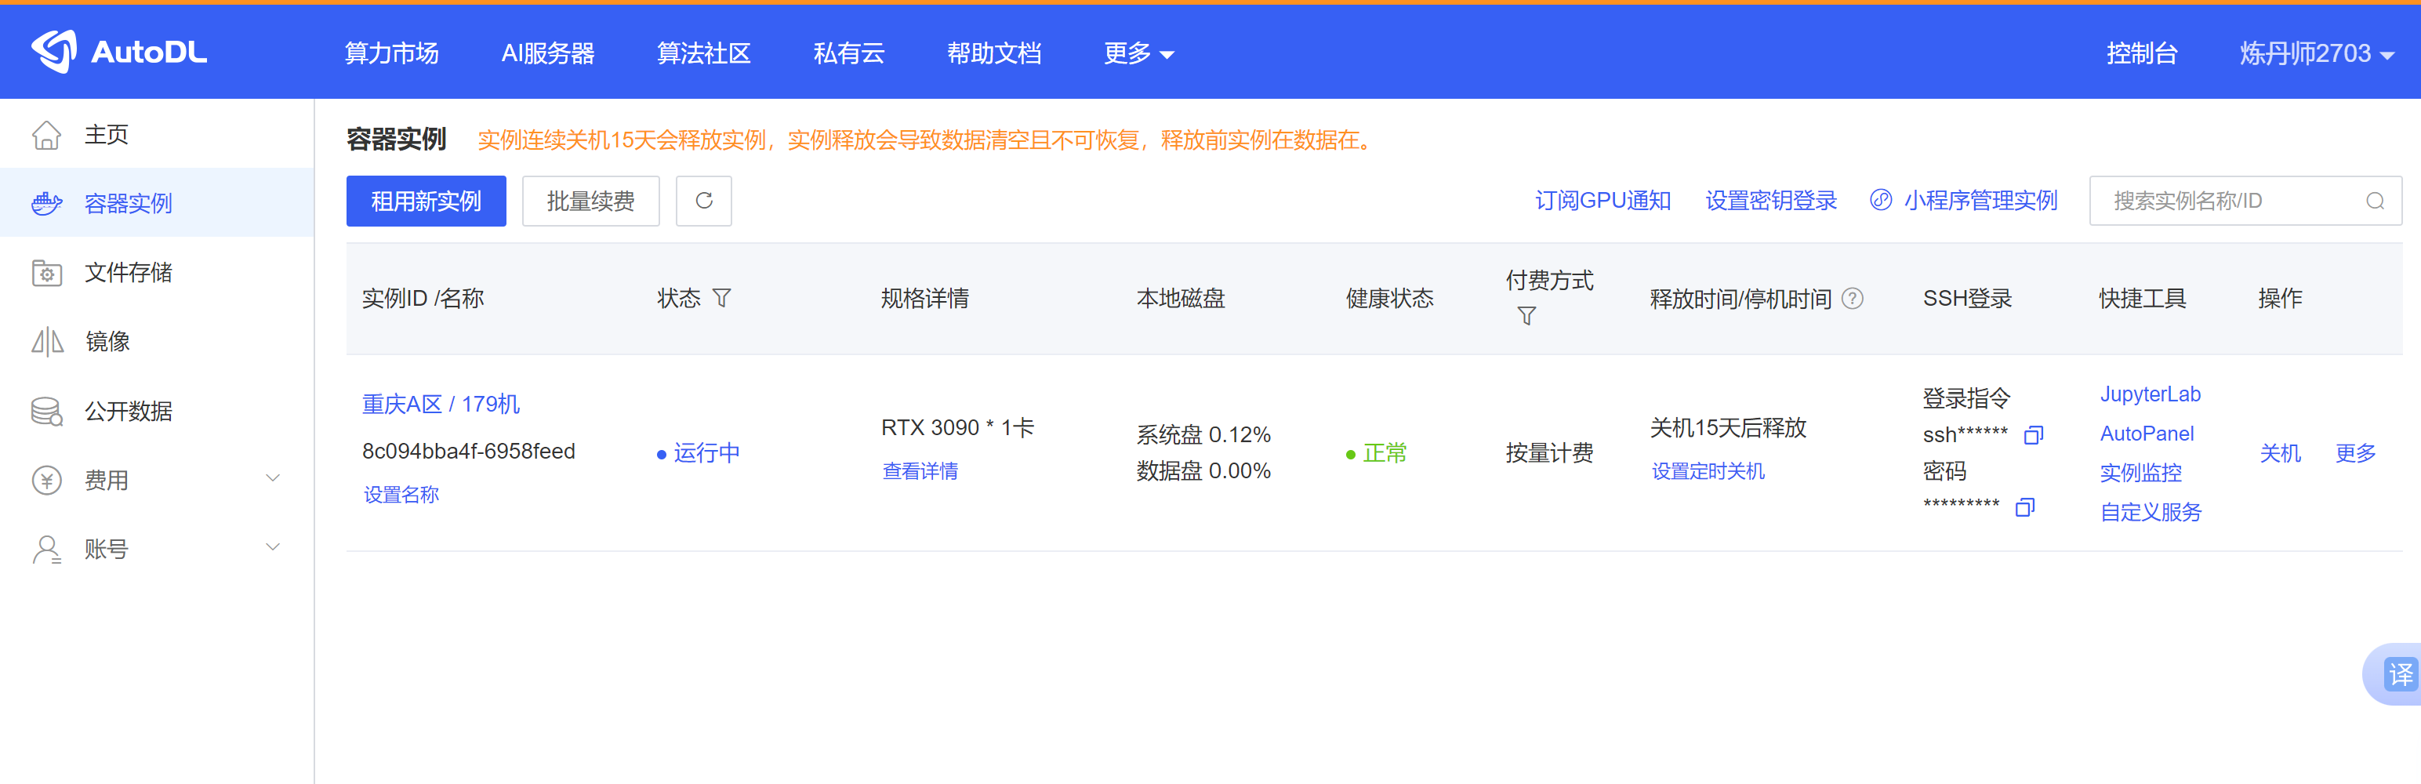Image resolution: width=2421 pixels, height=784 pixels.
Task: Click the user icon beside 账号
Action: click(46, 549)
